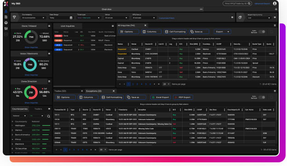Click the Counterparties search magnifier icon
Screen dimensions: 287x166
coord(48,116)
